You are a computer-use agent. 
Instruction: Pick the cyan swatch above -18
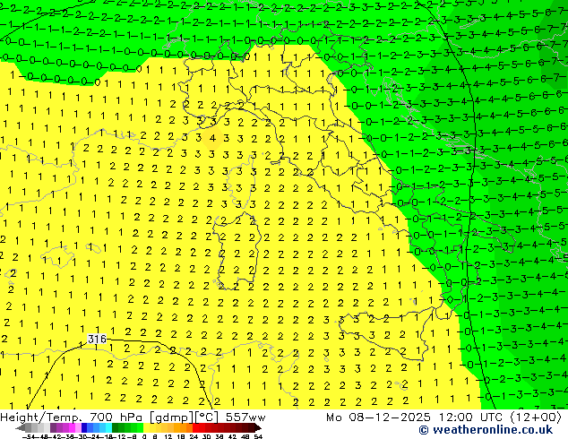[x=108, y=427]
